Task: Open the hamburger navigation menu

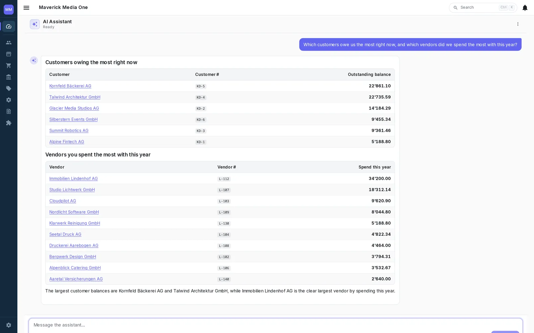Action: 26,8
